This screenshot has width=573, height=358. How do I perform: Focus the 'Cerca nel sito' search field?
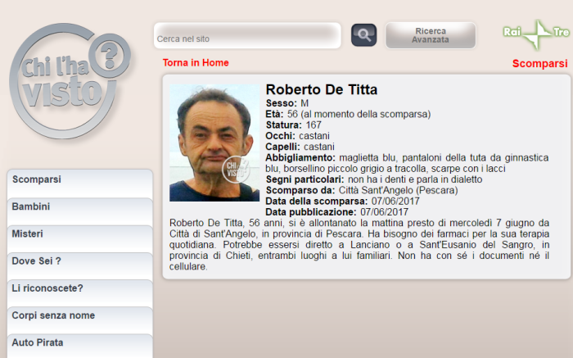(x=247, y=35)
